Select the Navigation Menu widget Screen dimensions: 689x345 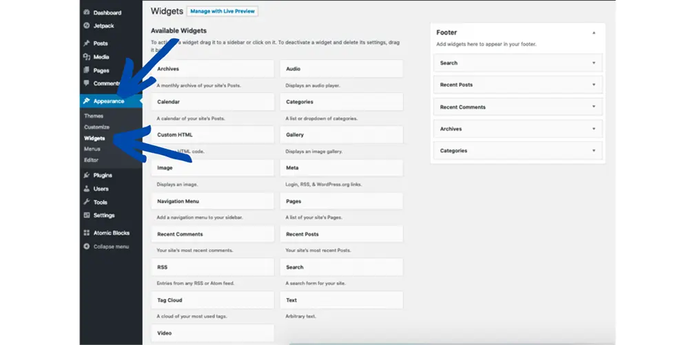213,201
